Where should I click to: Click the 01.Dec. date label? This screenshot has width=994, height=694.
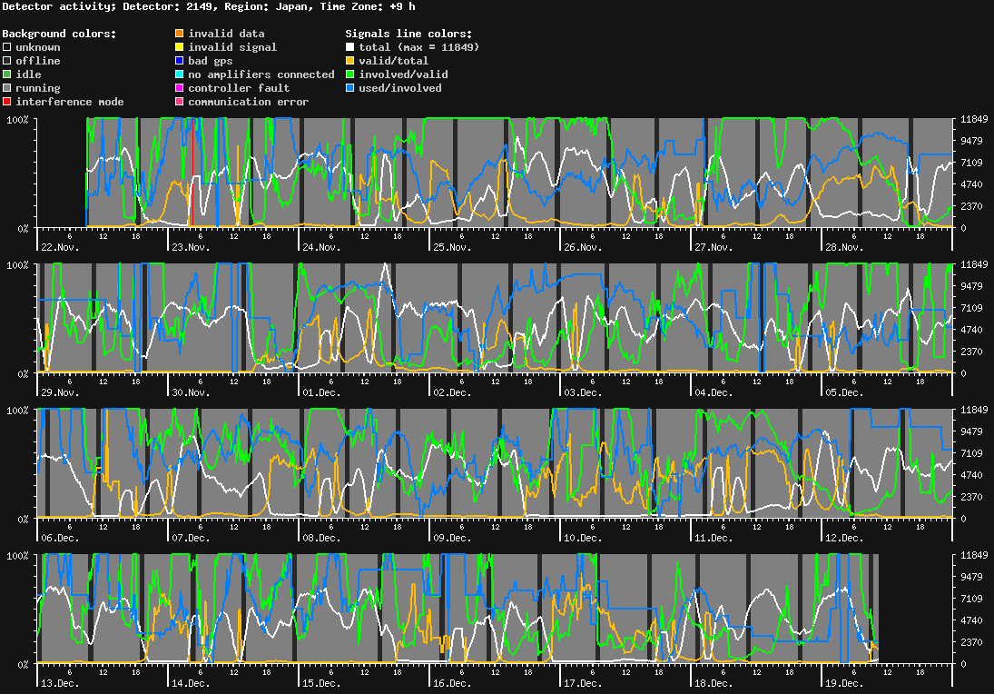(321, 392)
